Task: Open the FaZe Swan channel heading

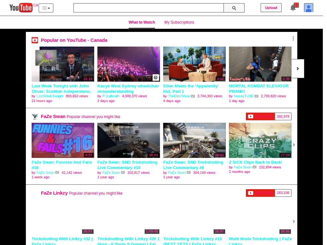Action: click(x=53, y=116)
